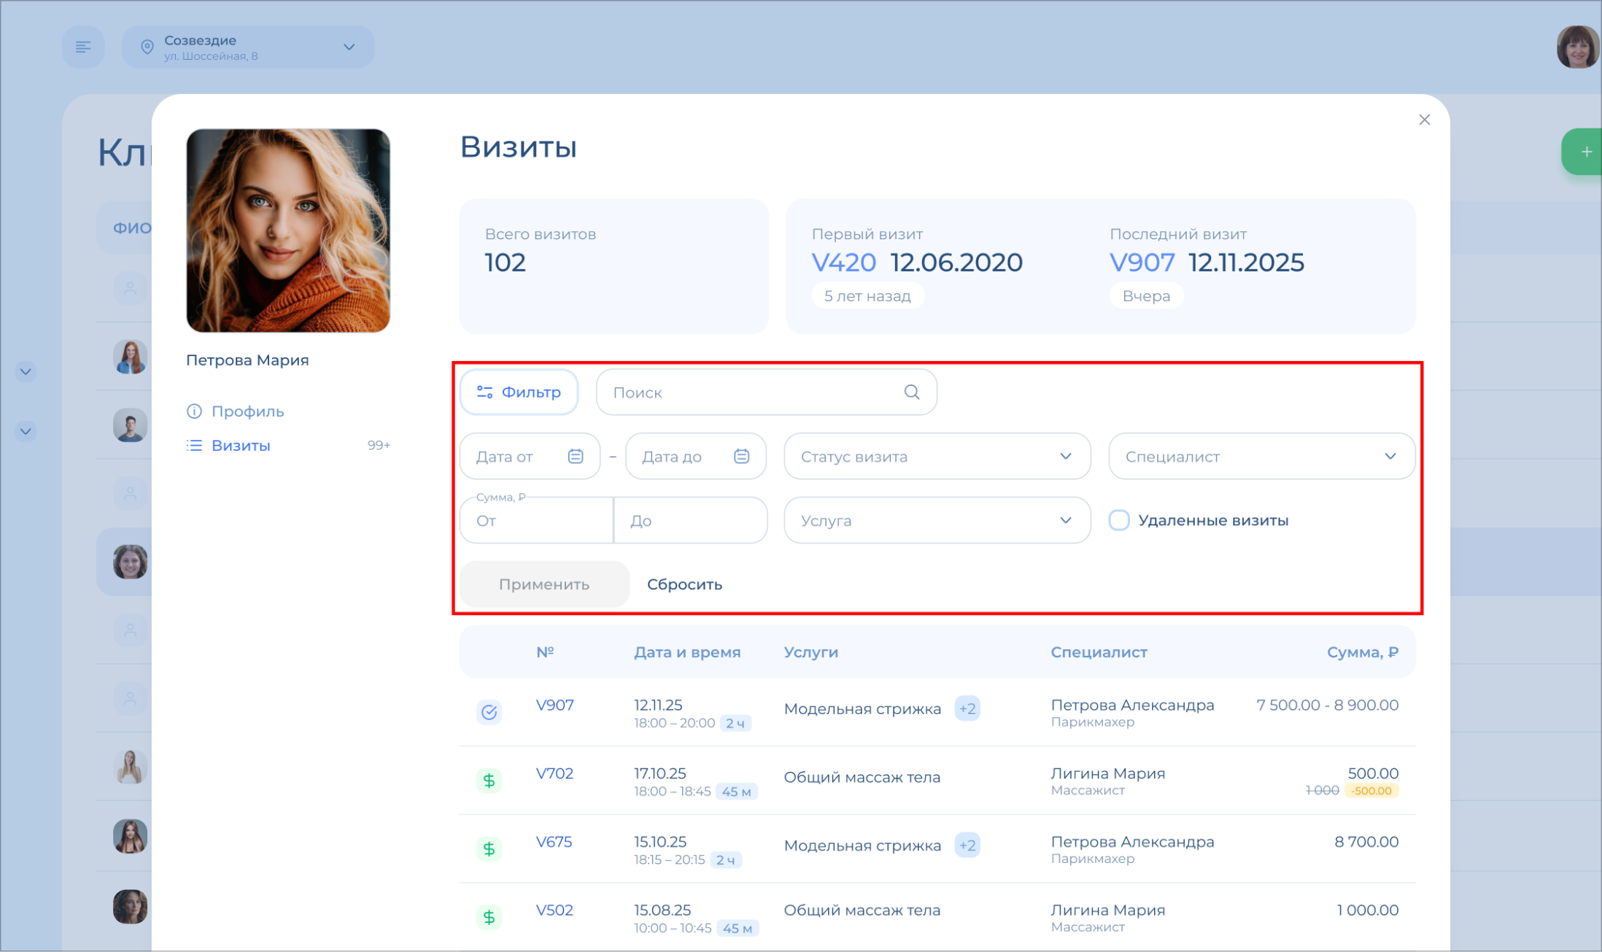Switch to Профиль section
1602x952 pixels.
point(247,411)
